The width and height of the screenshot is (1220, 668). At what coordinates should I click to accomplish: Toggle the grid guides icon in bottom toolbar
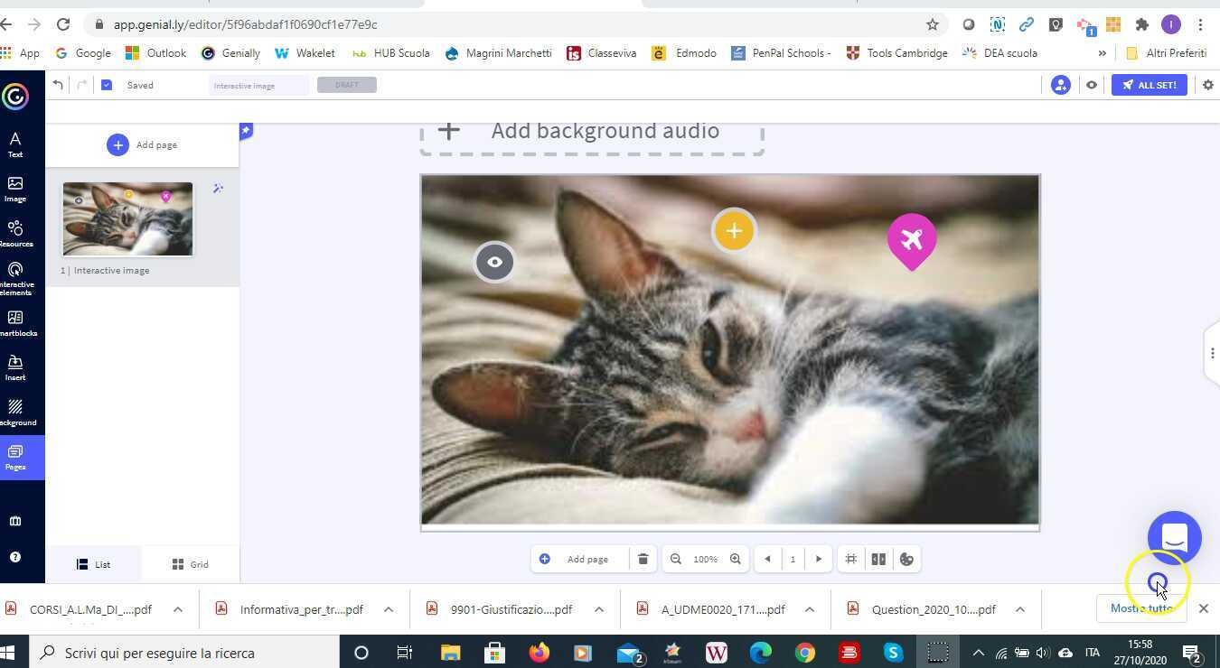click(850, 559)
